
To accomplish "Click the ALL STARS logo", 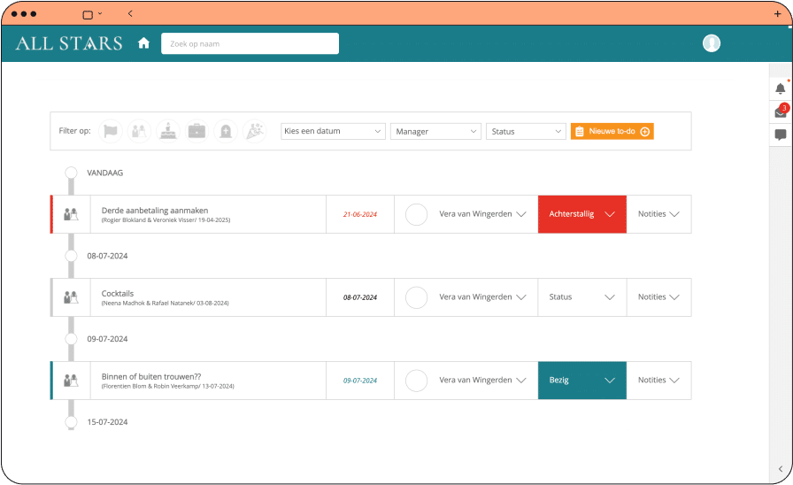I will [x=69, y=43].
